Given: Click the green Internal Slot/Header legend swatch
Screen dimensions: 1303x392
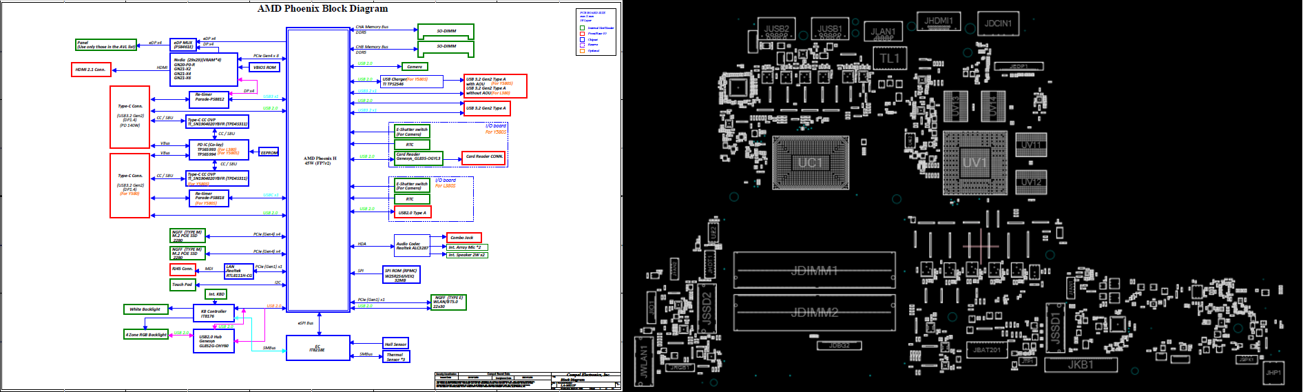Looking at the screenshot, I should (x=582, y=28).
